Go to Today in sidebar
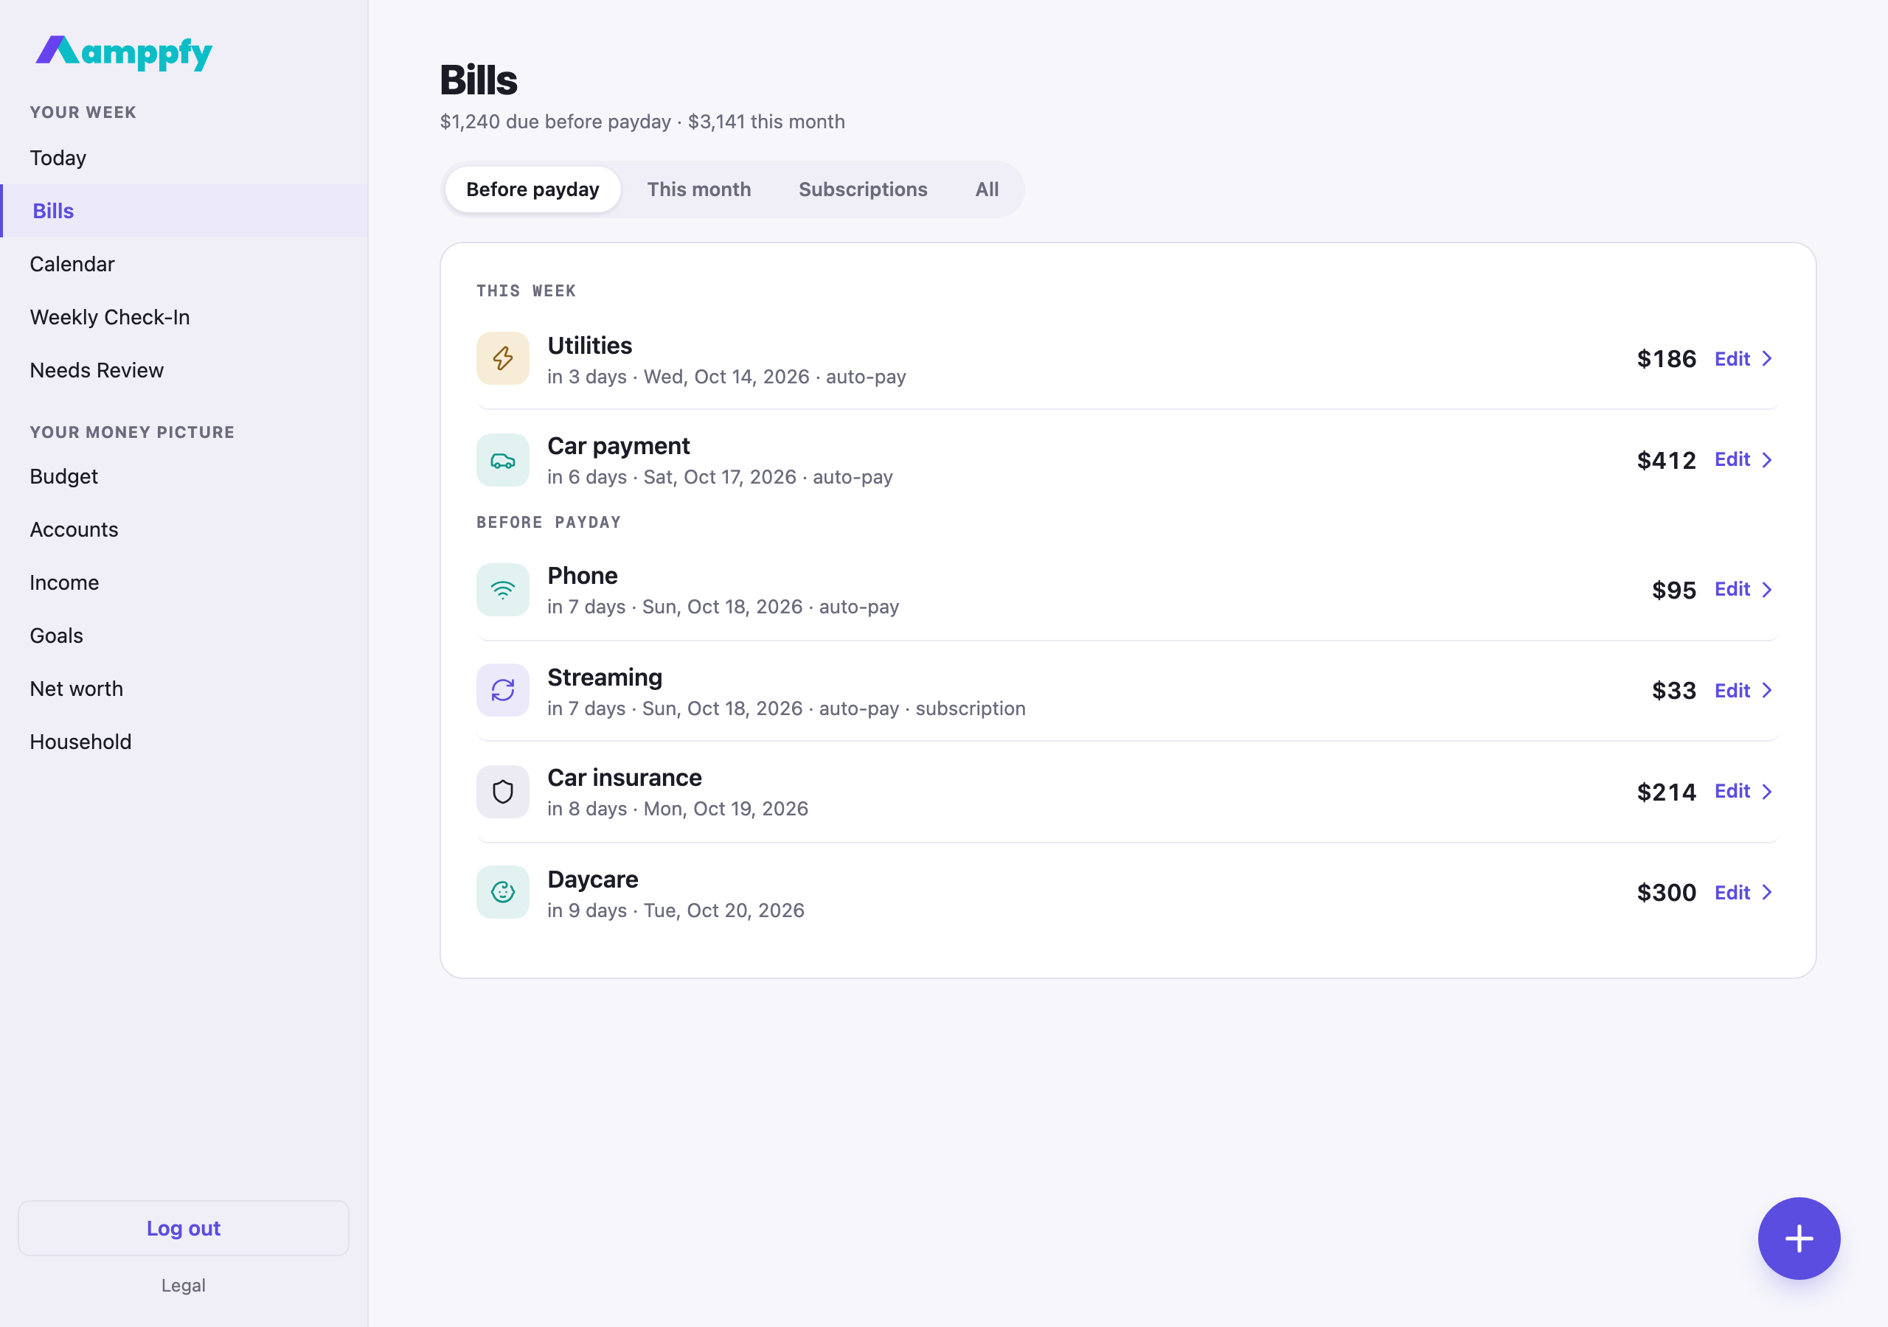The height and width of the screenshot is (1327, 1888). click(x=184, y=158)
